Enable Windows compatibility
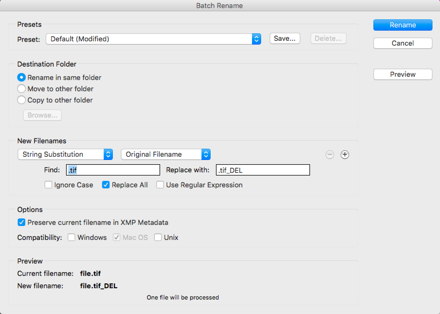The height and width of the screenshot is (314, 440). [x=71, y=237]
